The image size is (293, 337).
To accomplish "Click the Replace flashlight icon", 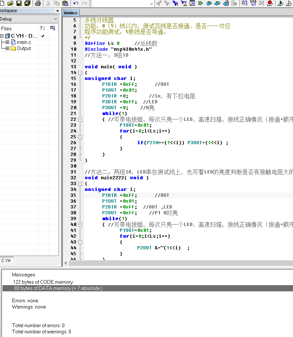I will click(184, 3).
